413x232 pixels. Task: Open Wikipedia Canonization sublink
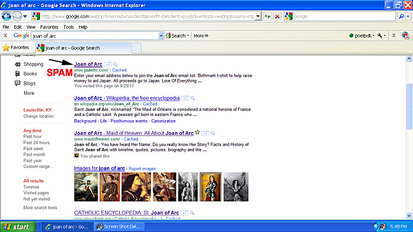pos(163,121)
